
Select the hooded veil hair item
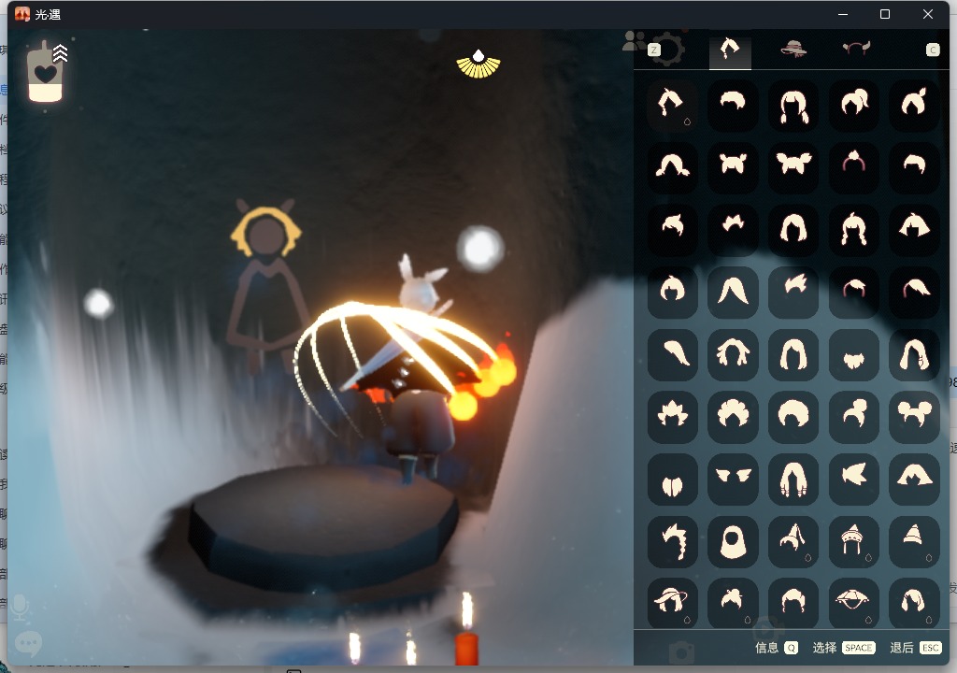733,541
